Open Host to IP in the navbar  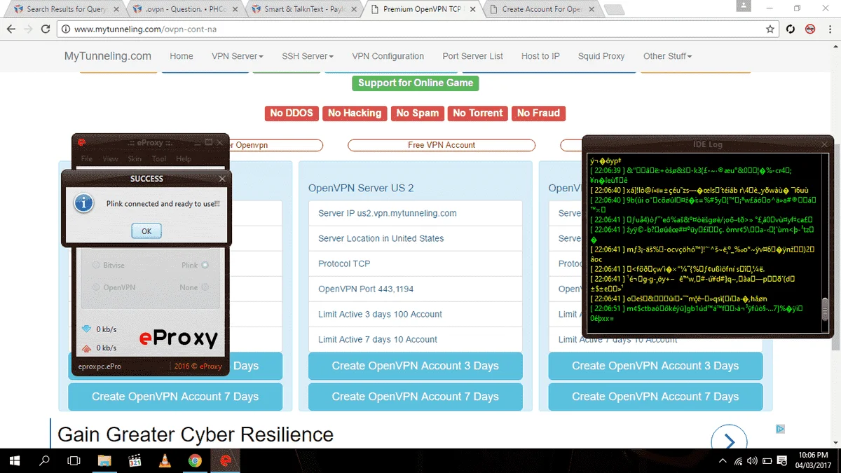(540, 56)
